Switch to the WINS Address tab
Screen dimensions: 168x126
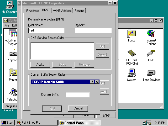click(x=62, y=11)
